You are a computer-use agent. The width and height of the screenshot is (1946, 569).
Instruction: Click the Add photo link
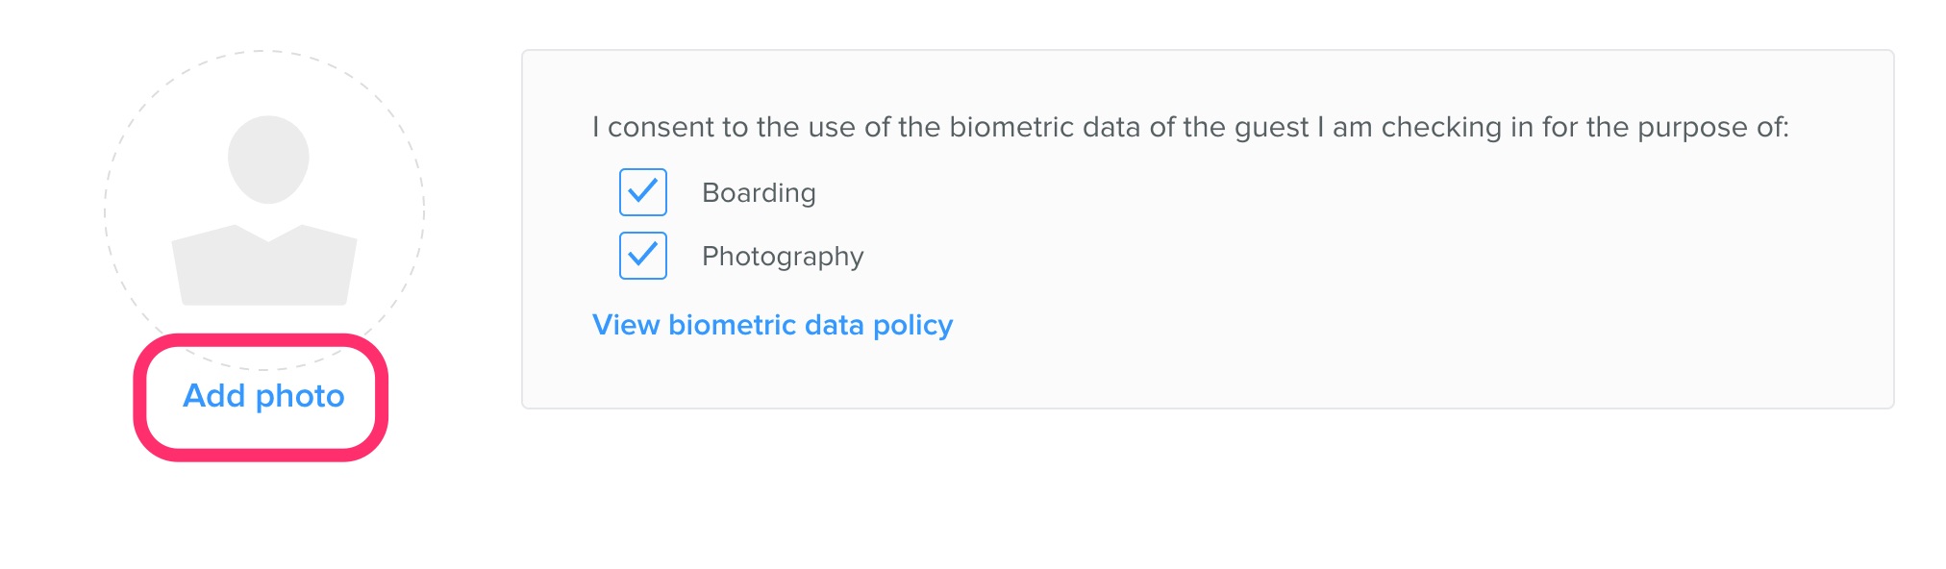263,396
